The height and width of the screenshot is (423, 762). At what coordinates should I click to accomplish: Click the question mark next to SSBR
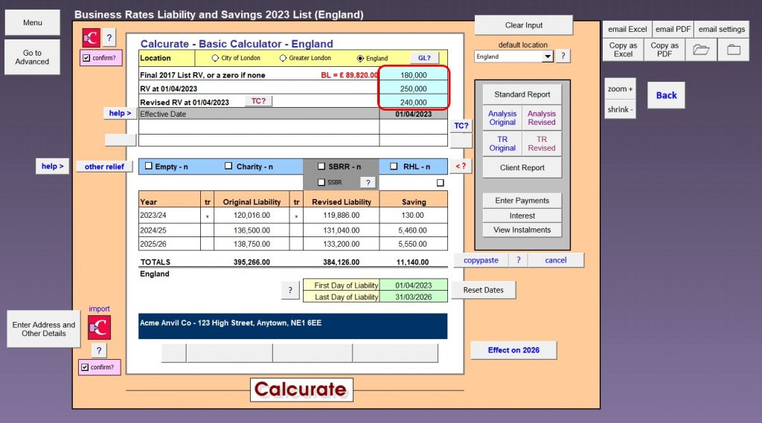368,182
